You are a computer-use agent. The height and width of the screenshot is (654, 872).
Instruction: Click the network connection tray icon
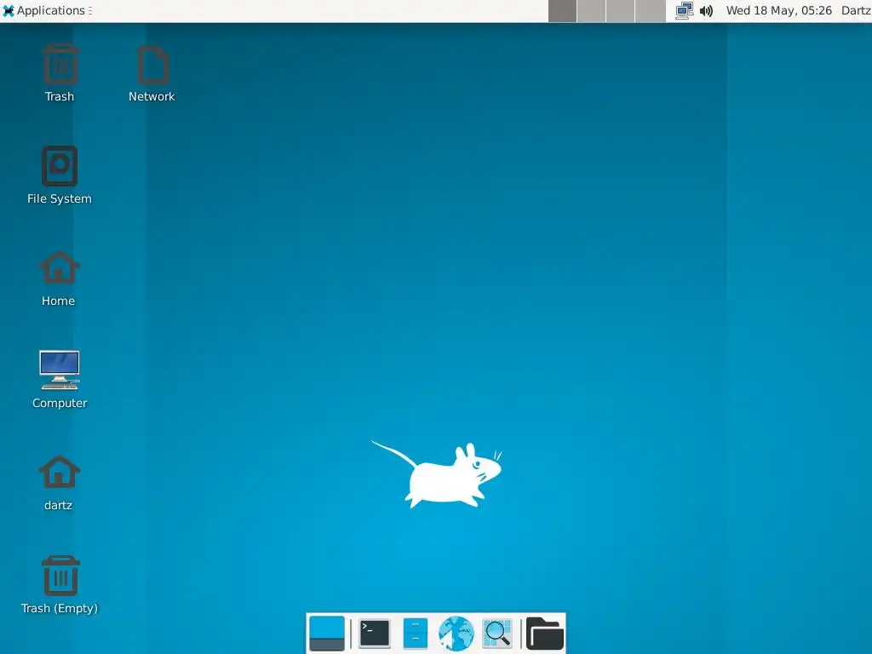point(684,10)
